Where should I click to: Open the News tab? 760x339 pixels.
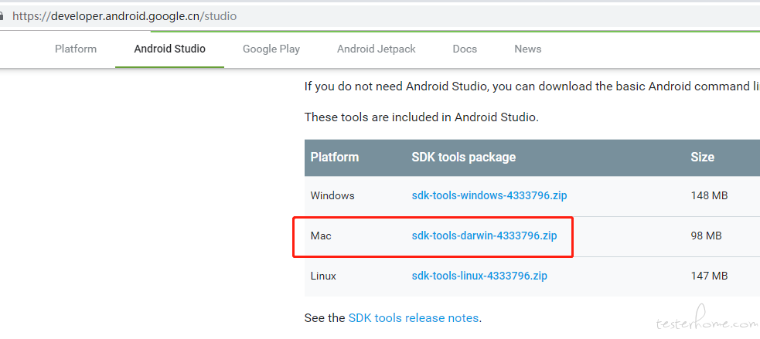528,49
